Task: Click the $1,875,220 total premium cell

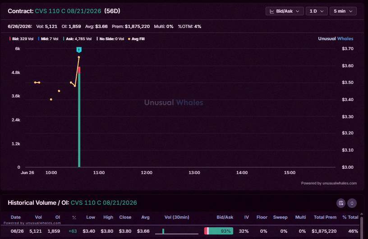Action: point(324,231)
